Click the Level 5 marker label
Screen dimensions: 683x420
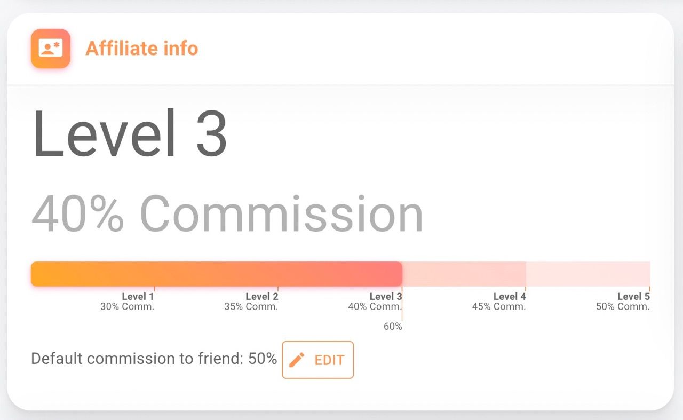[633, 297]
